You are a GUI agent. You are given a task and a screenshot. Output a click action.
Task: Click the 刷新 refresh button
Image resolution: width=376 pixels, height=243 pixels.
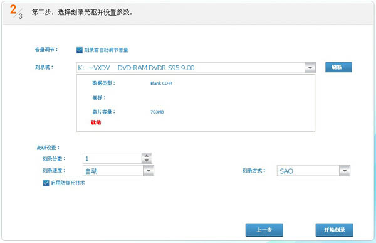[x=338, y=67]
